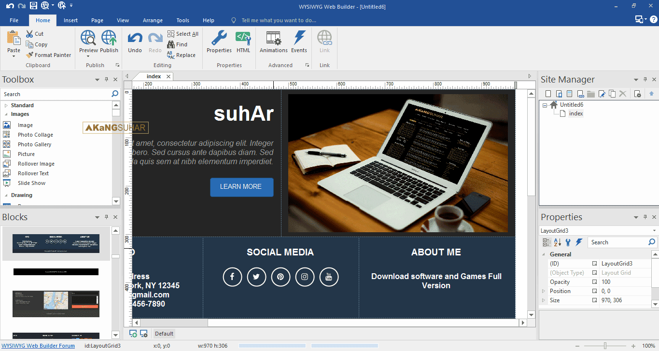Pin the Toolbox panel
This screenshot has height=351, width=659.
click(106, 80)
